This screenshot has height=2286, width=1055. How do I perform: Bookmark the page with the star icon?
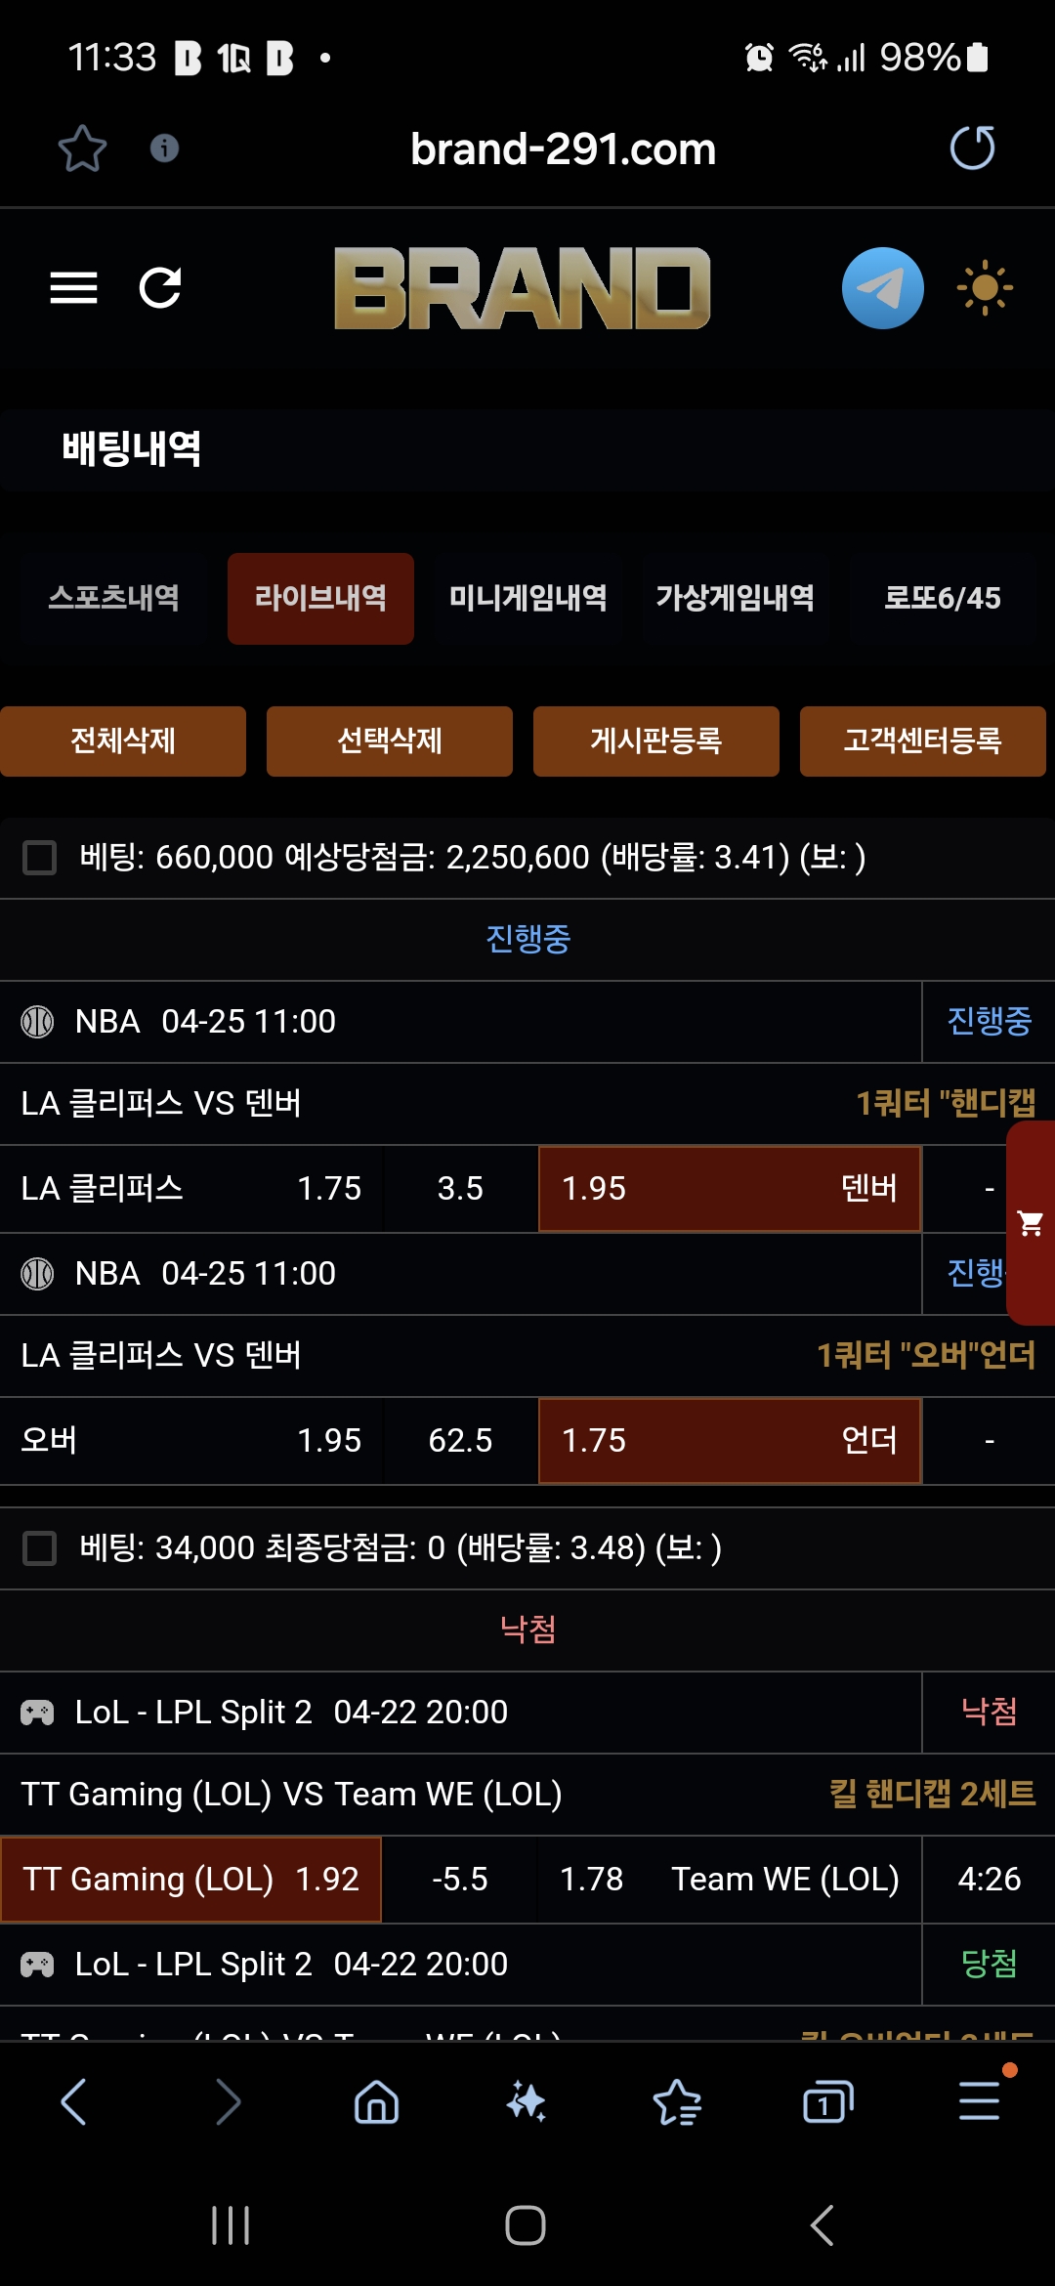[x=82, y=149]
